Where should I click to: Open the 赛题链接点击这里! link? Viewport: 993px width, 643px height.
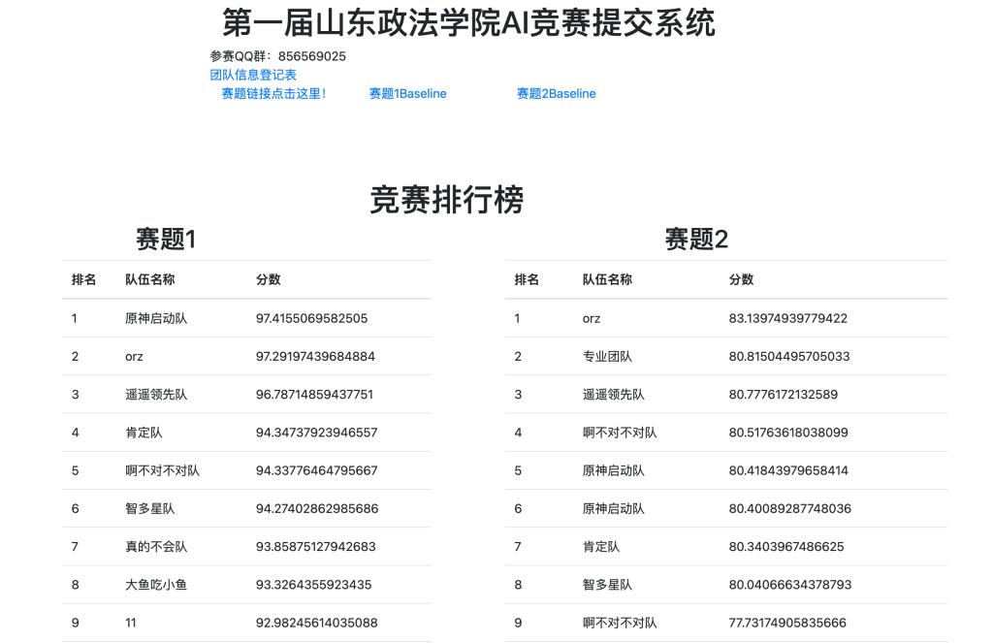coord(274,94)
